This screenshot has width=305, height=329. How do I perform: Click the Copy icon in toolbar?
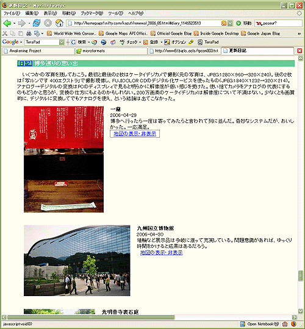[13, 34]
